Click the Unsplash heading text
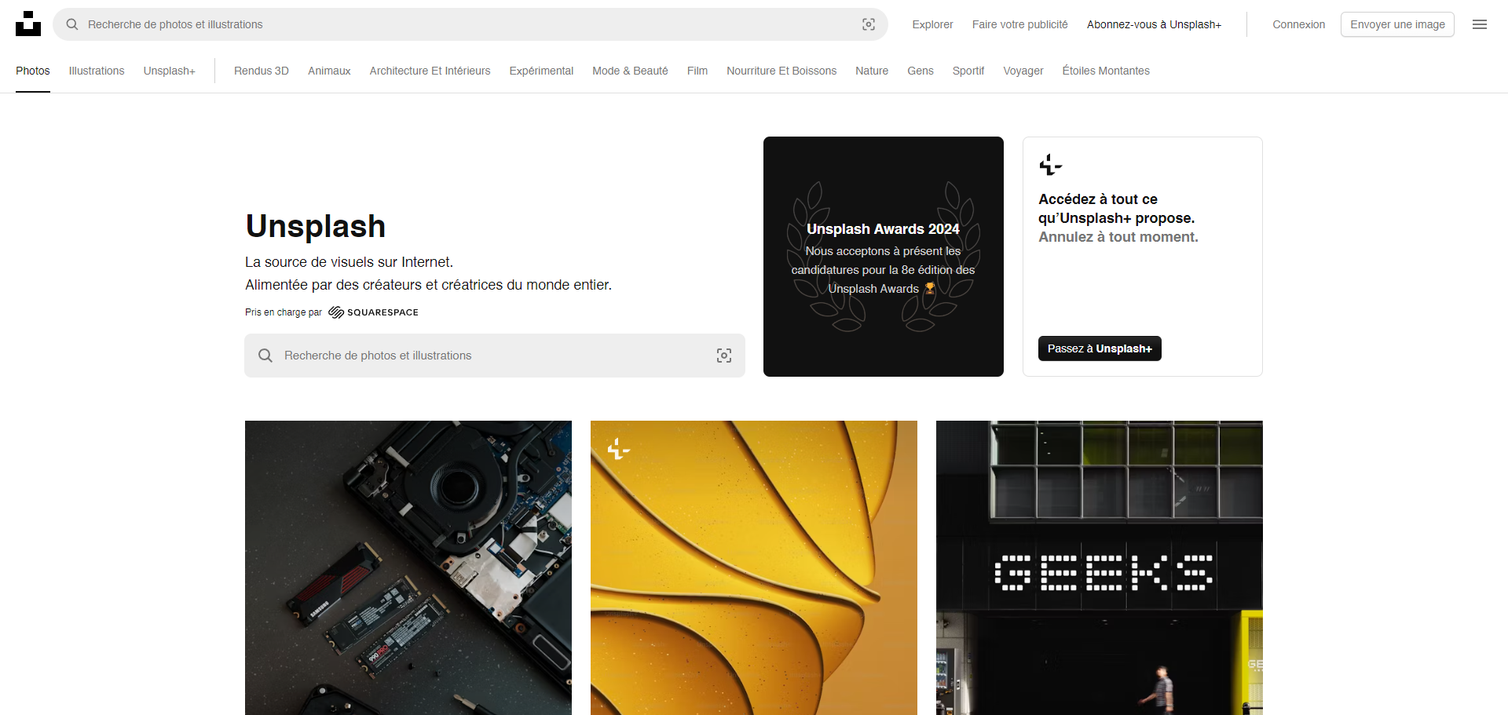 (x=316, y=226)
